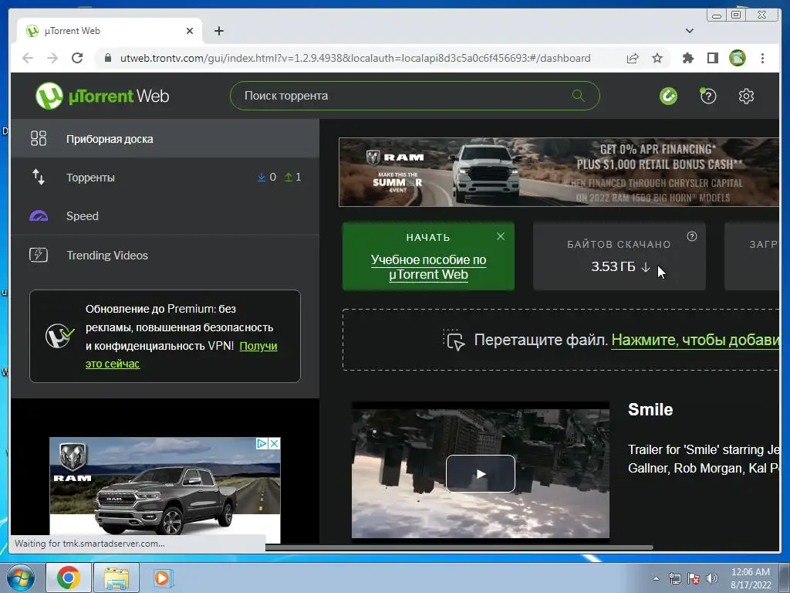Close the RAM truck sidebar ad

pyautogui.click(x=274, y=443)
